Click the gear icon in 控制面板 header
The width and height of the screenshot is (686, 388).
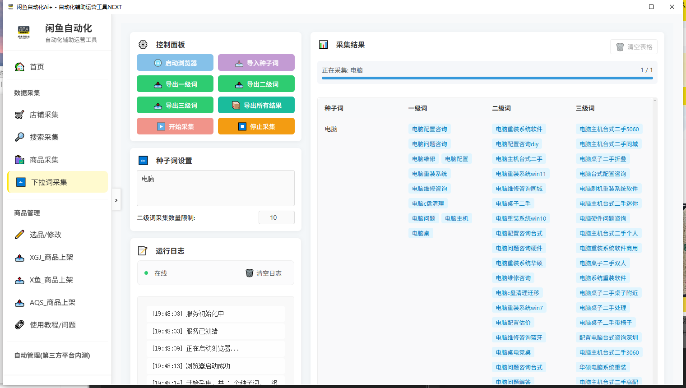pos(143,45)
